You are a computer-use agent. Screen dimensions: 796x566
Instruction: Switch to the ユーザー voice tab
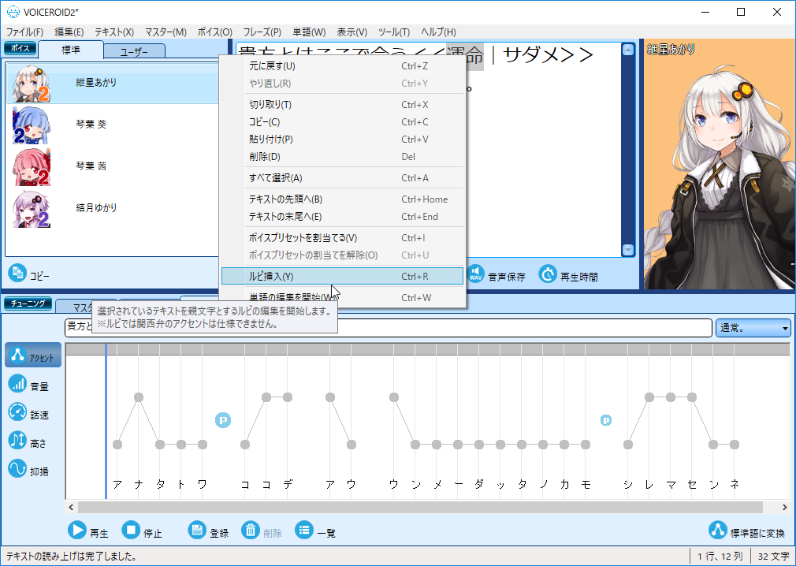coord(135,51)
